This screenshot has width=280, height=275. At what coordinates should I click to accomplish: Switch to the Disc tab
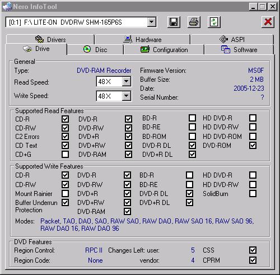pos(95,50)
